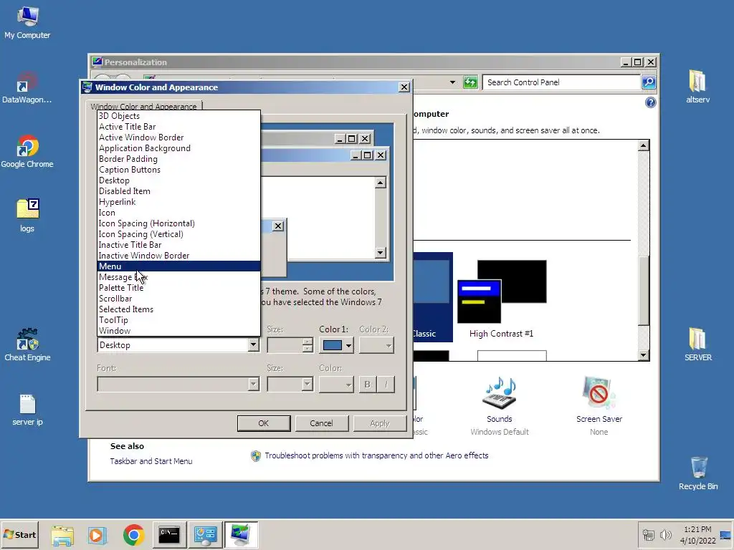Open Chrome from the taskbar
The height and width of the screenshot is (550, 734).
pyautogui.click(x=133, y=535)
